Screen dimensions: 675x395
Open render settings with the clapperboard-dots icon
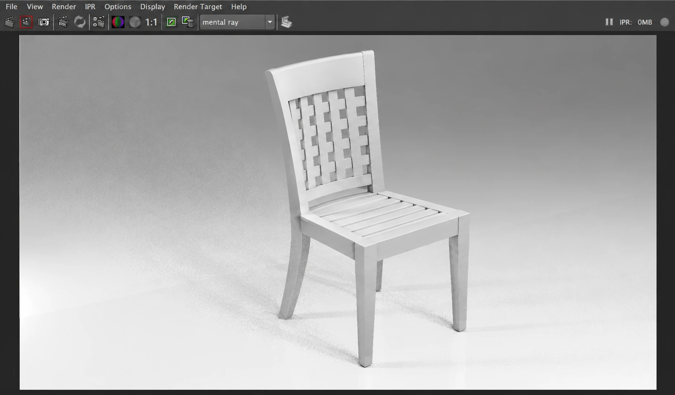(x=99, y=22)
